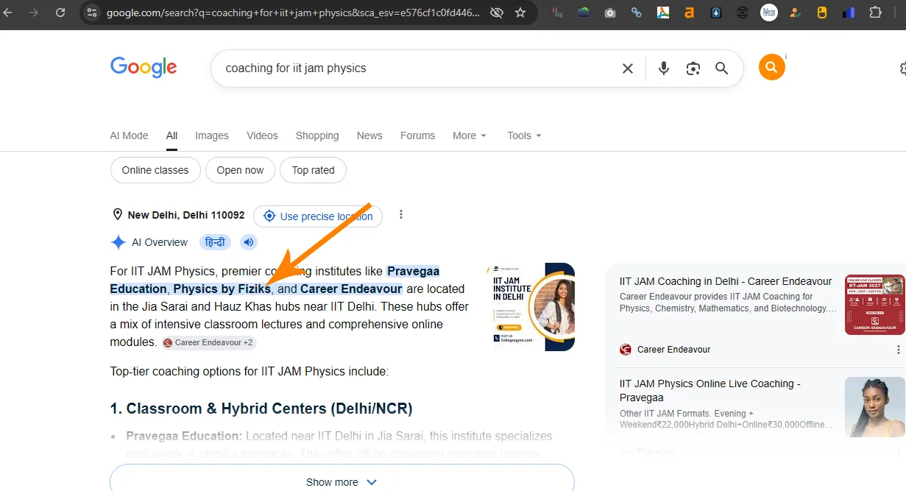Start voice search with the microphone

664,68
